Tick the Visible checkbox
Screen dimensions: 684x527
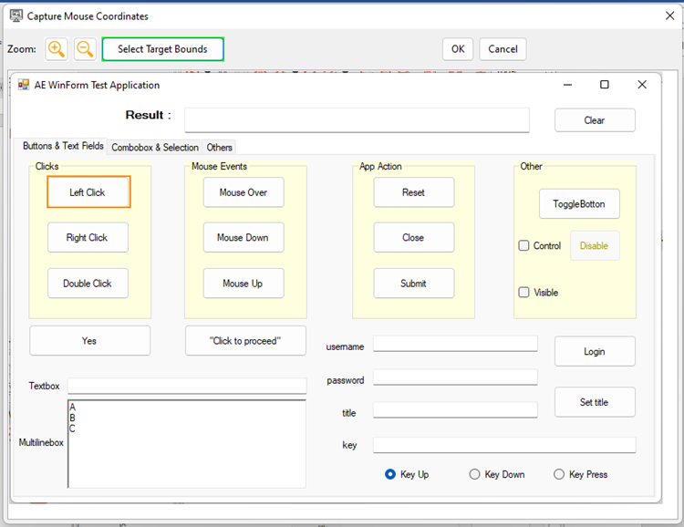point(524,293)
